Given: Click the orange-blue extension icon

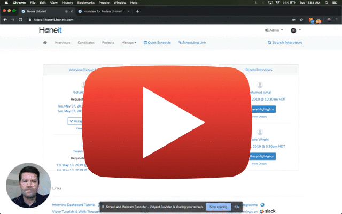Looking at the screenshot, I should pyautogui.click(x=311, y=20).
